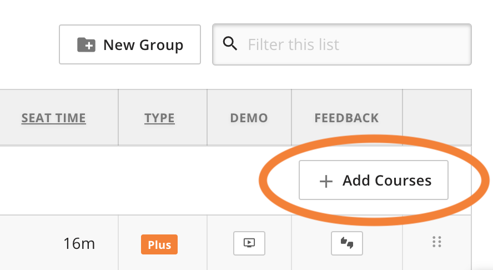Image resolution: width=493 pixels, height=270 pixels.
Task: Focus the 'Filter this list' search field
Action: coord(342,44)
